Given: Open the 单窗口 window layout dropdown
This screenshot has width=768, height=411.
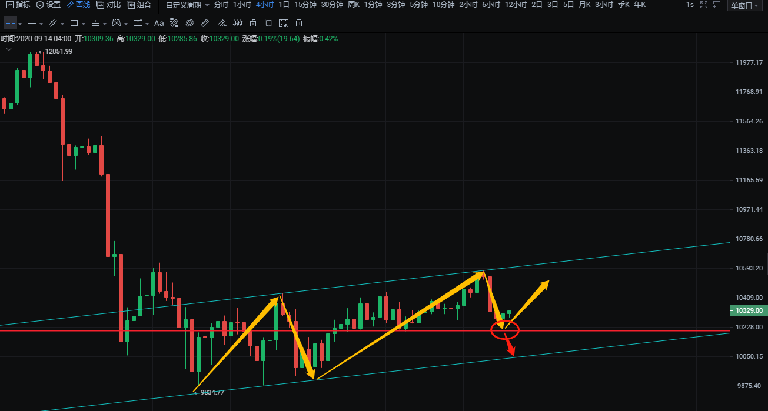Looking at the screenshot, I should pyautogui.click(x=744, y=6).
